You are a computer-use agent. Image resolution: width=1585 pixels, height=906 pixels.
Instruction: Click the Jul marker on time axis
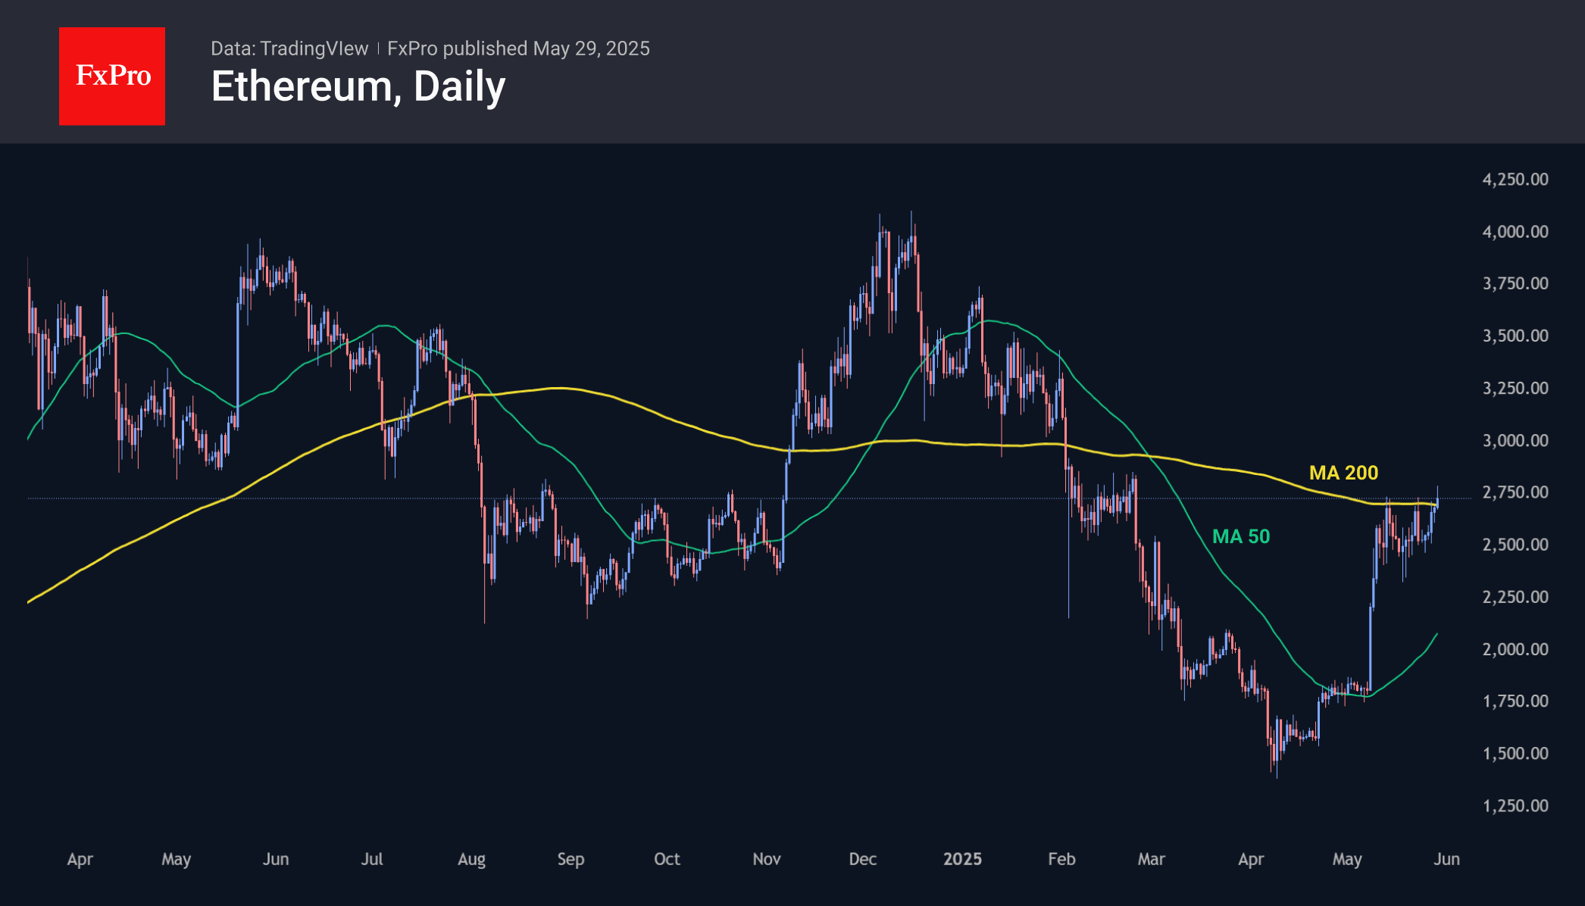(x=372, y=859)
